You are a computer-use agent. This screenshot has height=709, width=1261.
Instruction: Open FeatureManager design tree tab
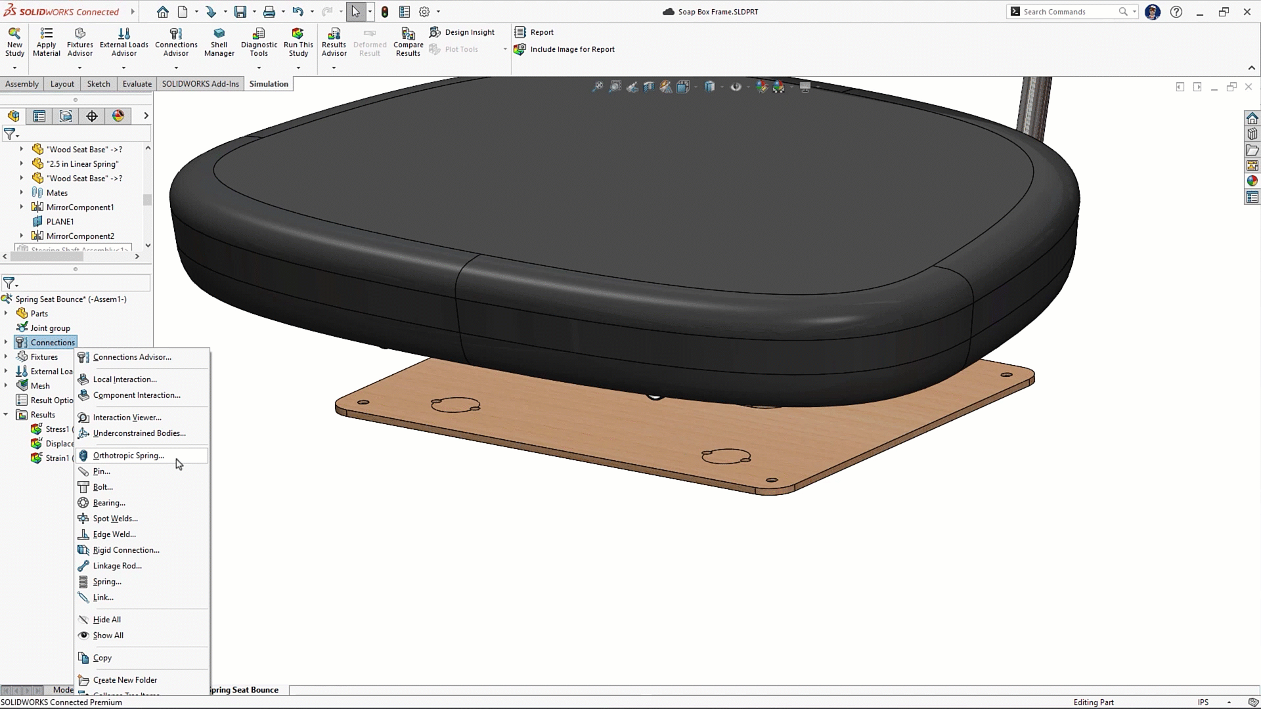click(x=14, y=116)
